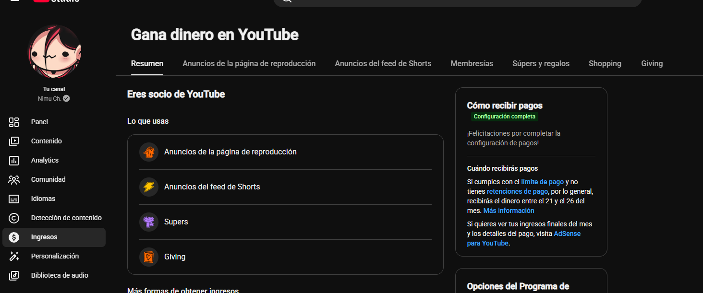This screenshot has height=293, width=703.
Task: Click the 'Opciones del Programa de' card heading
Action: (x=518, y=287)
